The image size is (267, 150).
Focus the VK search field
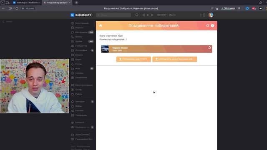point(113,15)
